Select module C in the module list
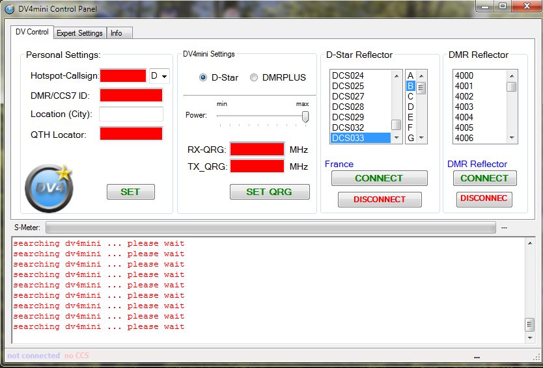This screenshot has width=543, height=368. coord(411,96)
